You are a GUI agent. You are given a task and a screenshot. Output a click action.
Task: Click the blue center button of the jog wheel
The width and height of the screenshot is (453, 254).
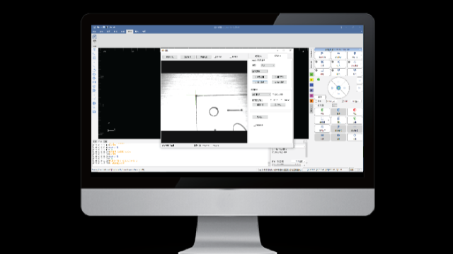[x=338, y=87]
